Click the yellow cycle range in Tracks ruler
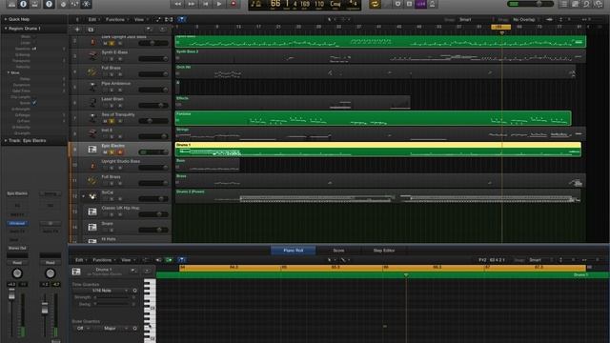This screenshot has height=343, width=610. [501, 27]
